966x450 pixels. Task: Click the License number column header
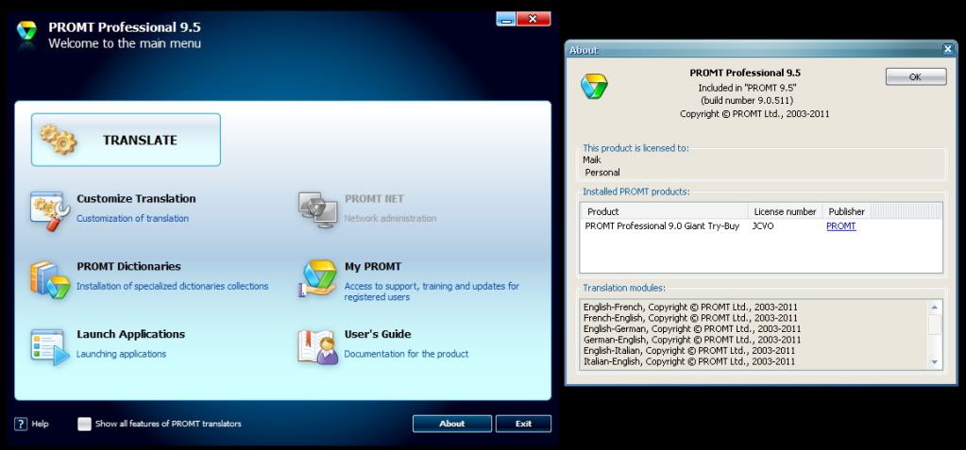coord(785,211)
